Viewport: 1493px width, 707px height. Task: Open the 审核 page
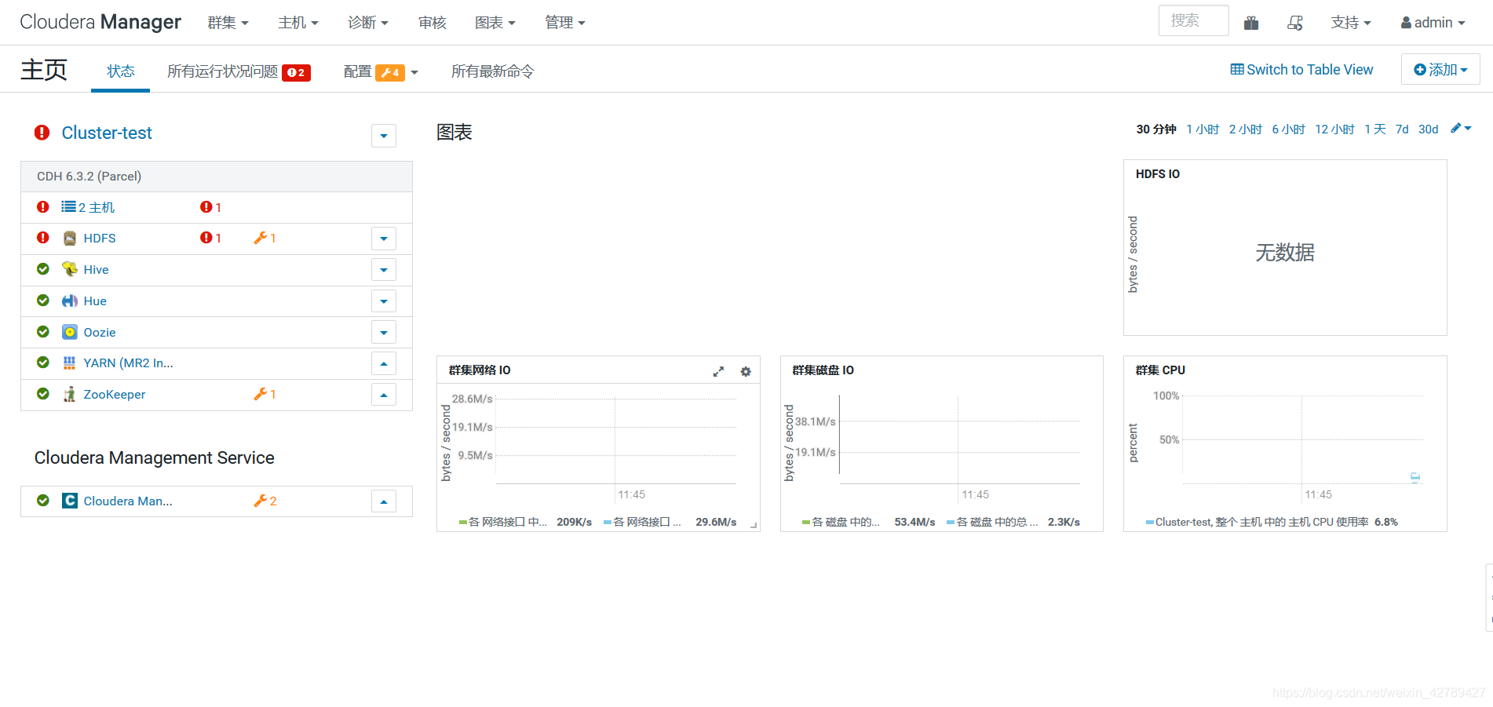pyautogui.click(x=433, y=23)
